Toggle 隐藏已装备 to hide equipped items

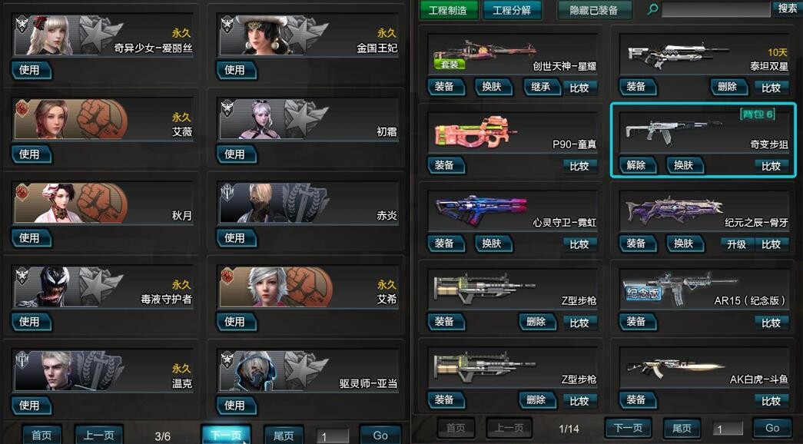[594, 10]
